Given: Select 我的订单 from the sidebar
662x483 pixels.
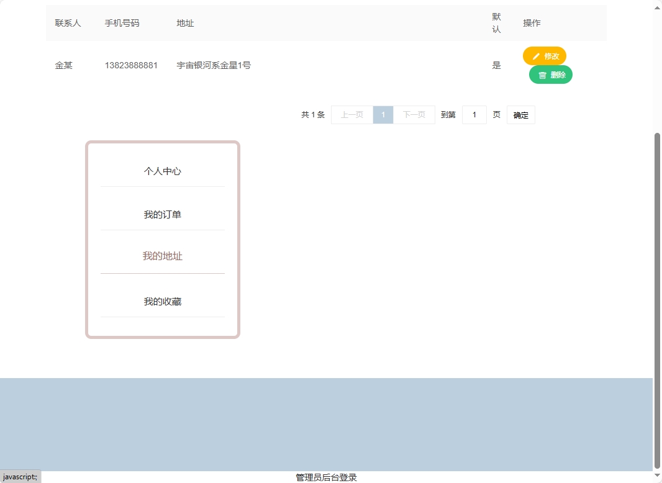Looking at the screenshot, I should [x=162, y=214].
